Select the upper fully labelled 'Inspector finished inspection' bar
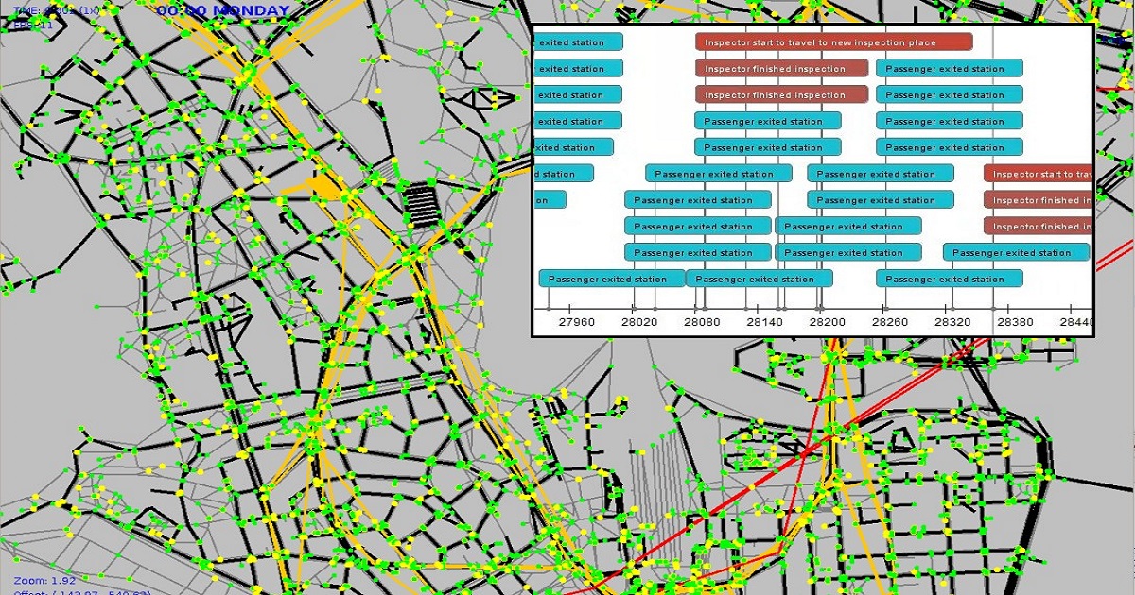Image resolution: width=1135 pixels, height=595 pixels. pyautogui.click(x=781, y=69)
